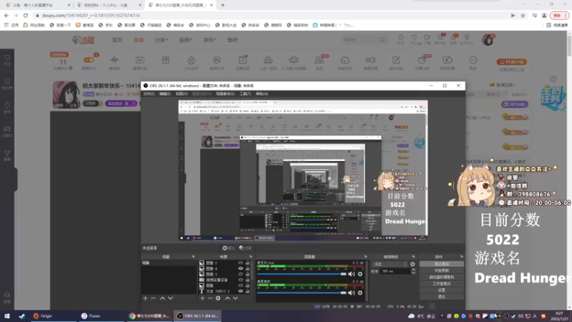Toggle visibility of video capture device source

coord(240,280)
